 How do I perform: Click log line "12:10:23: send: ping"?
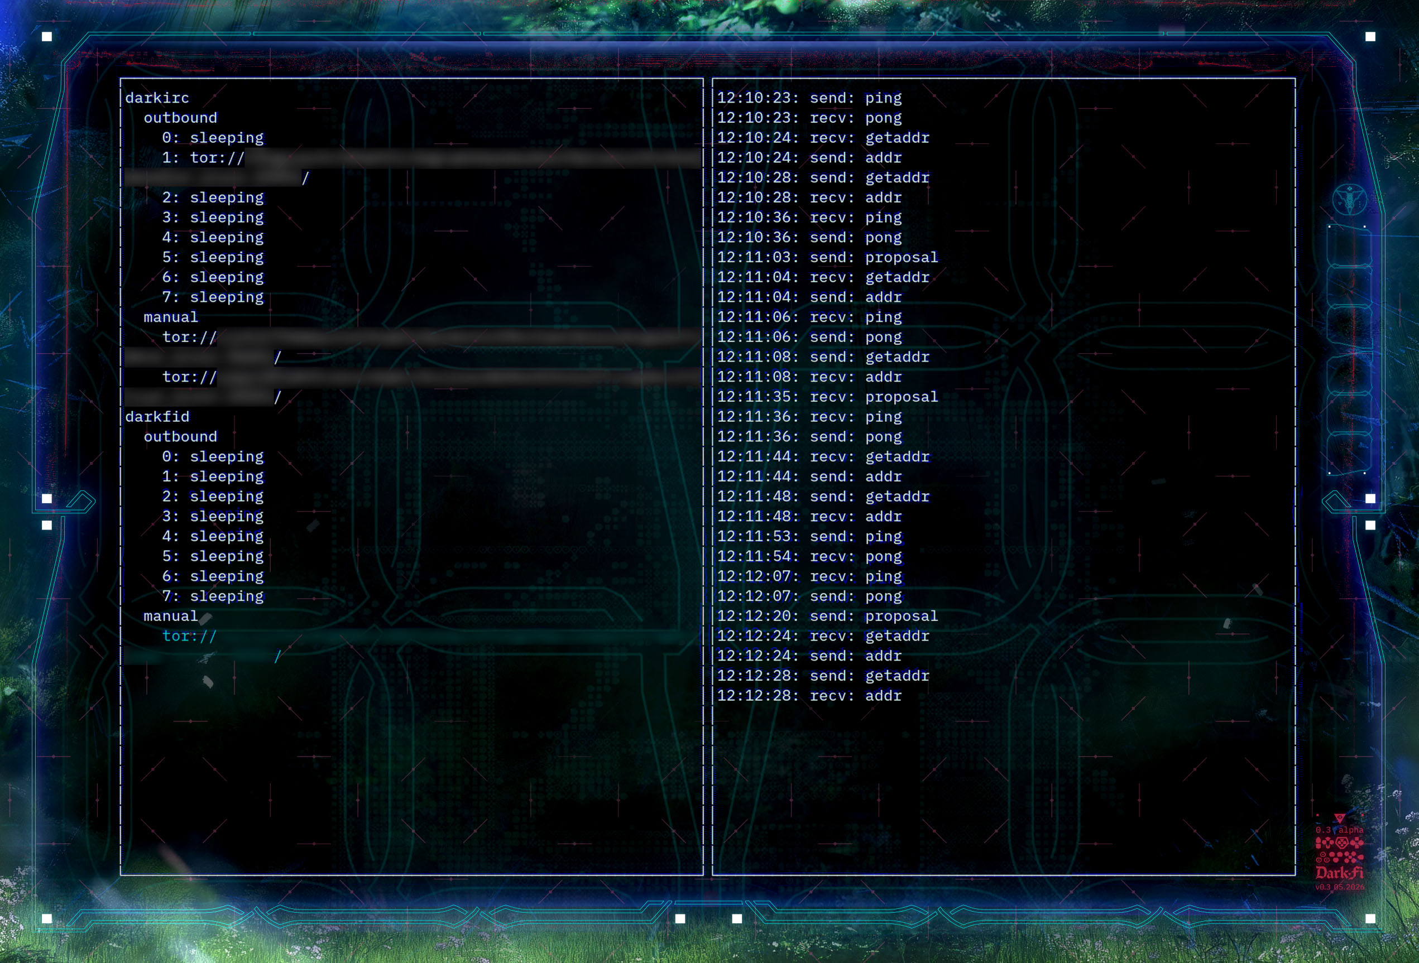(809, 98)
